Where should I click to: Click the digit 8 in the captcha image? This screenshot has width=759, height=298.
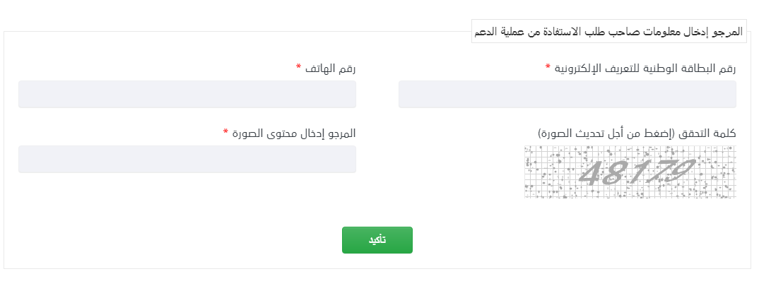612,172
